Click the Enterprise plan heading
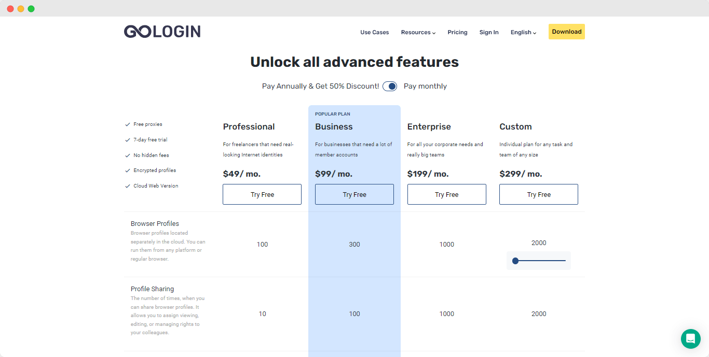The image size is (709, 357). tap(429, 126)
